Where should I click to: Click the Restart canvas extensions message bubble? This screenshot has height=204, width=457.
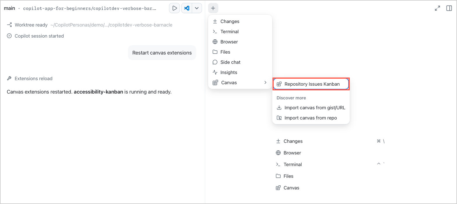coord(162,53)
